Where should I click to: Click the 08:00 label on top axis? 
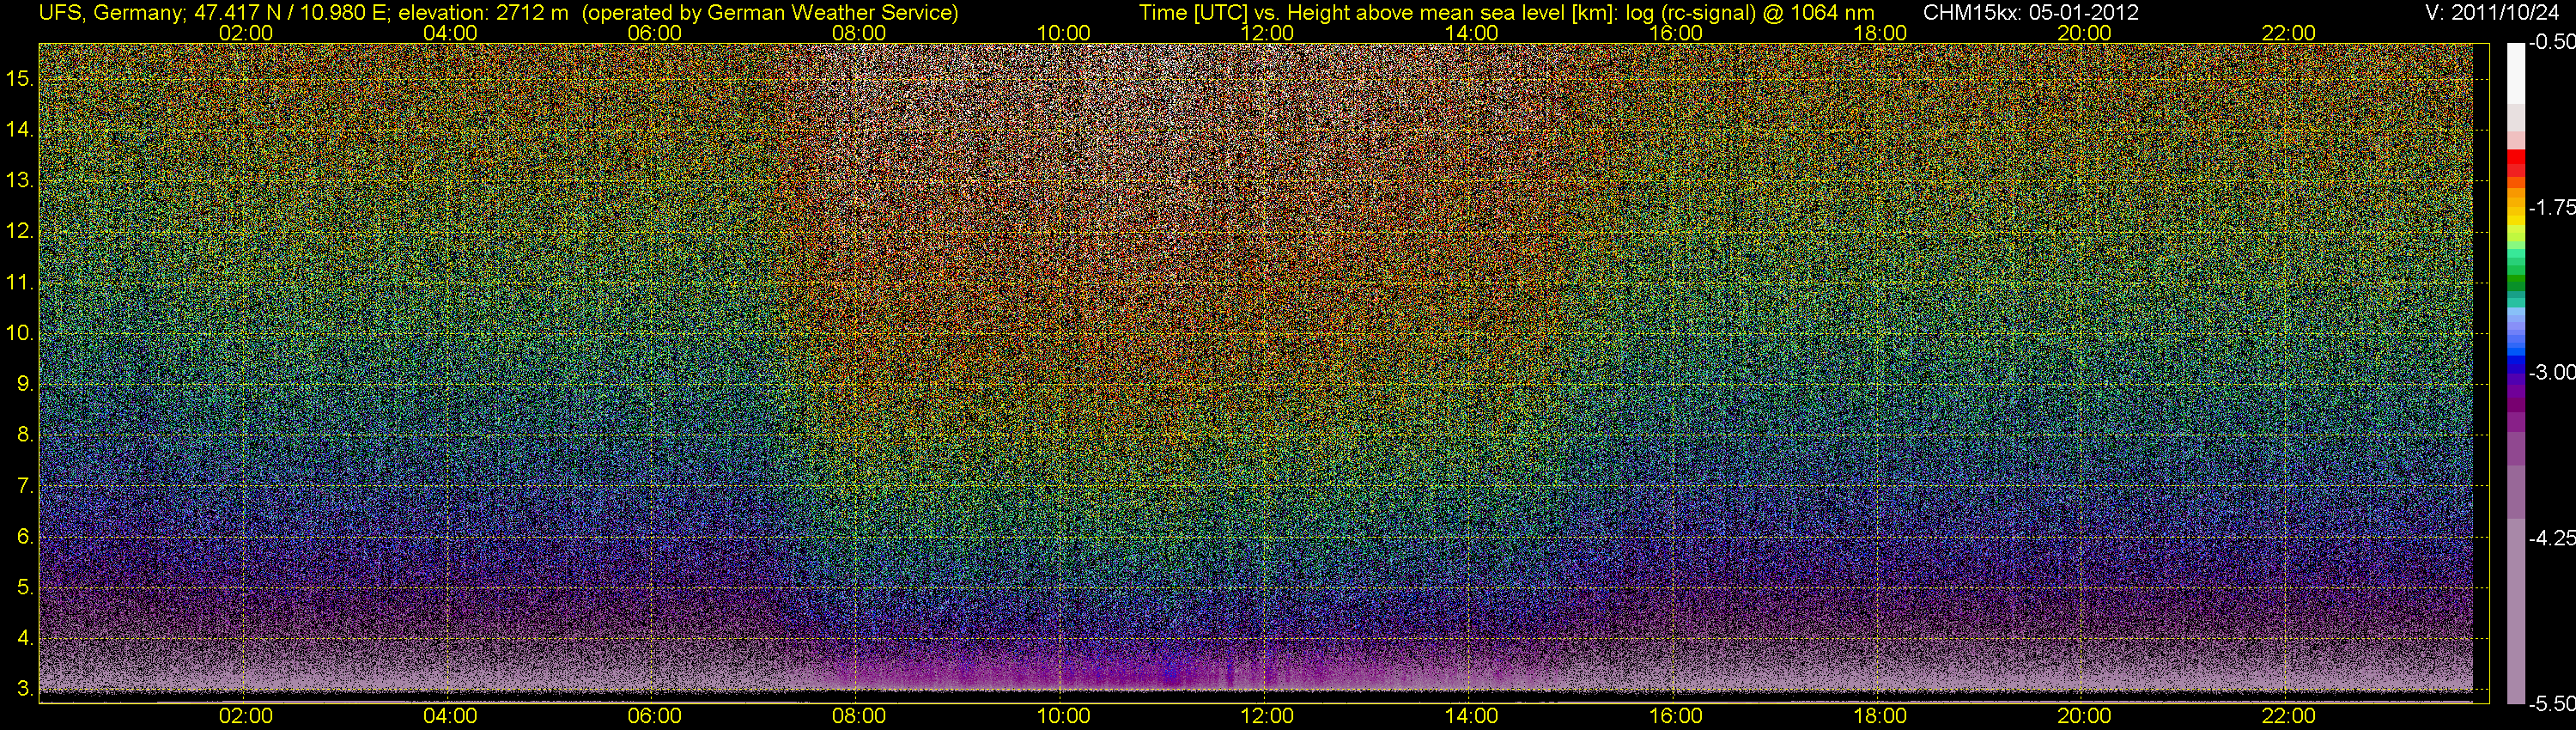point(858,33)
